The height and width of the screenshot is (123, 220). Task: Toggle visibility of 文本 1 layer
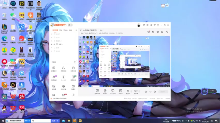click(51, 34)
